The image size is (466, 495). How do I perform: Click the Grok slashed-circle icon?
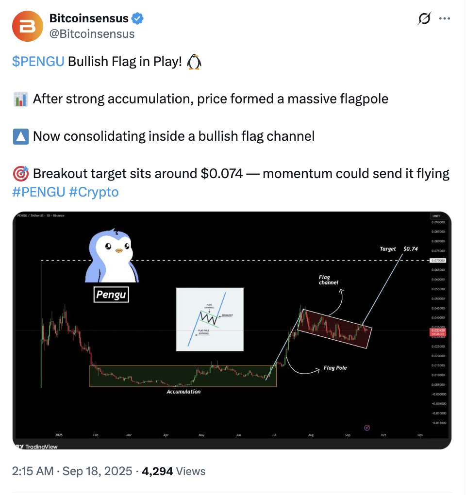point(424,18)
